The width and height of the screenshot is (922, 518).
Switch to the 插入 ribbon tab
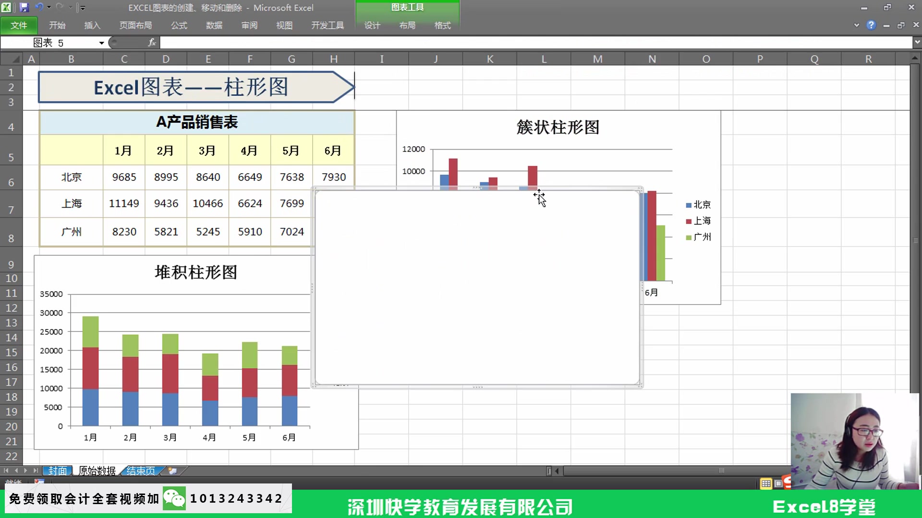pyautogui.click(x=92, y=25)
